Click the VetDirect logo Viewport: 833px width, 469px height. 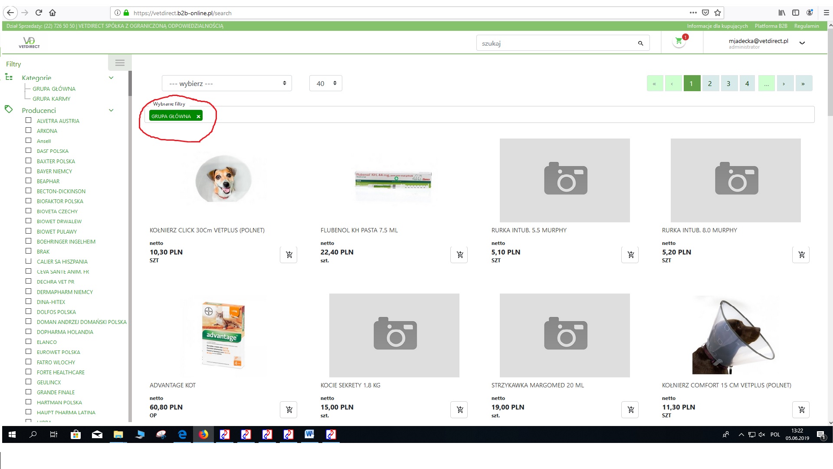[29, 42]
